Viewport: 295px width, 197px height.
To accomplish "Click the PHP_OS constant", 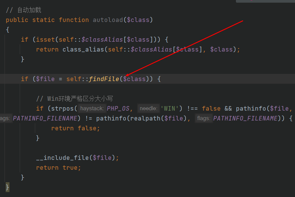I will (x=118, y=109).
